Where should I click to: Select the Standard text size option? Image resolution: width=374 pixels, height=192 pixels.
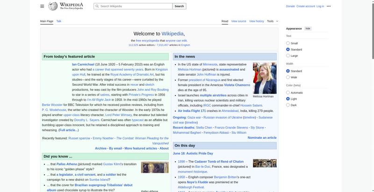[x=288, y=49]
